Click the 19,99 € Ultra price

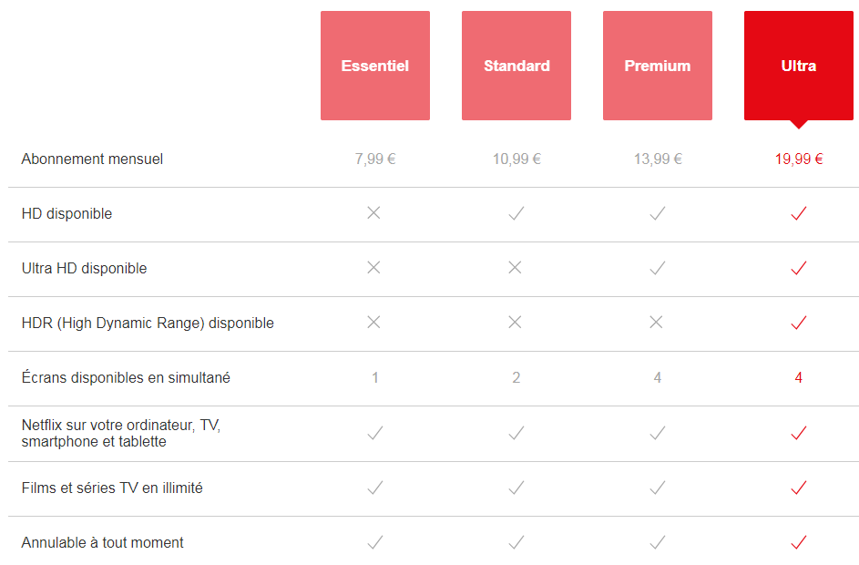coord(799,159)
